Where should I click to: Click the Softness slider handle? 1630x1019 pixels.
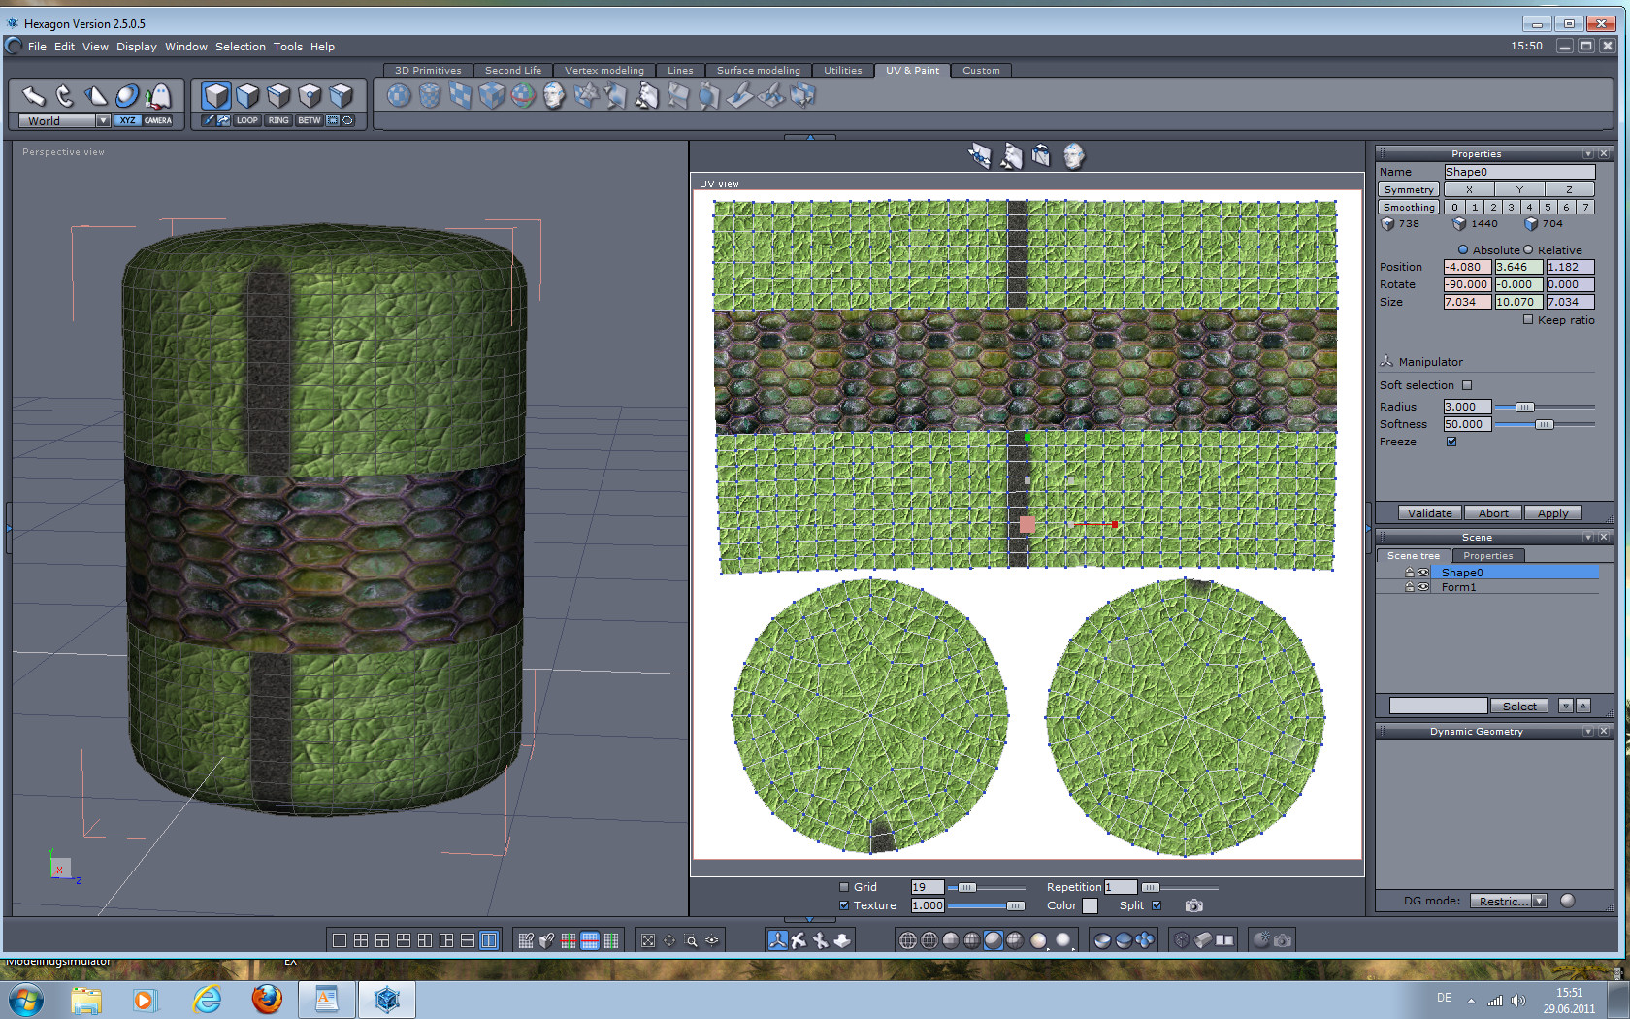click(1543, 424)
